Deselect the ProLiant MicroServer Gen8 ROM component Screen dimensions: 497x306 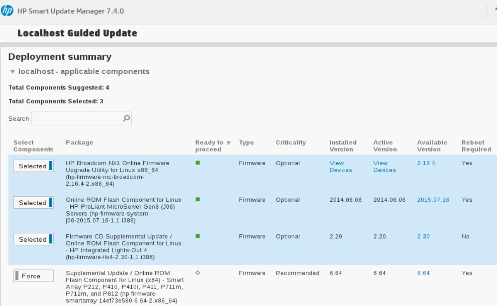(33, 203)
